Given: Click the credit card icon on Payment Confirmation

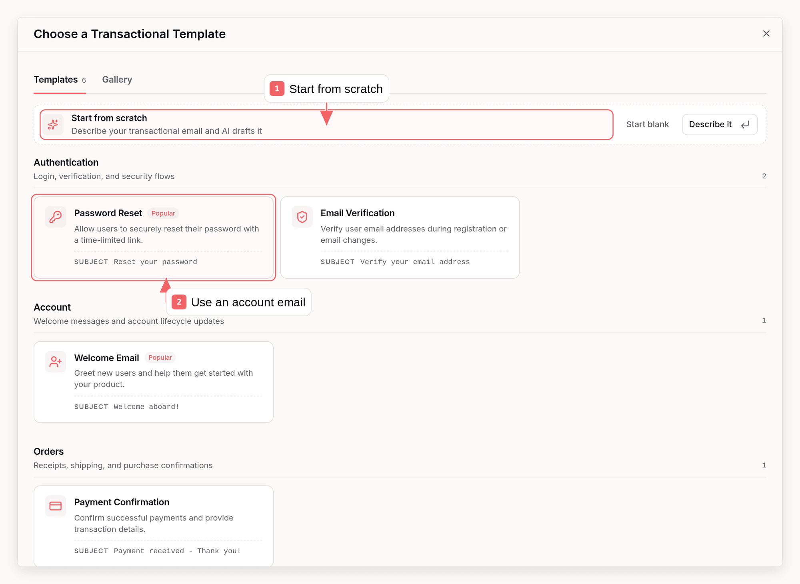Looking at the screenshot, I should [x=56, y=506].
